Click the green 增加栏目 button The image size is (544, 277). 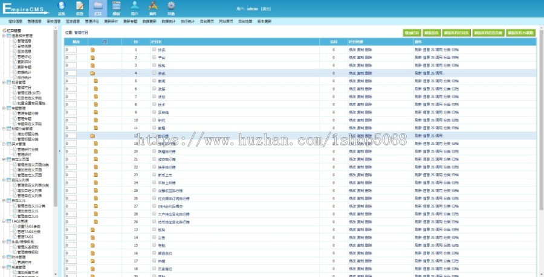[412, 33]
